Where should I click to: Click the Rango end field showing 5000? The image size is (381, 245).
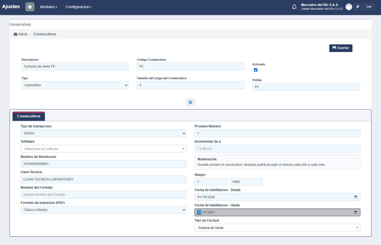coord(246,182)
